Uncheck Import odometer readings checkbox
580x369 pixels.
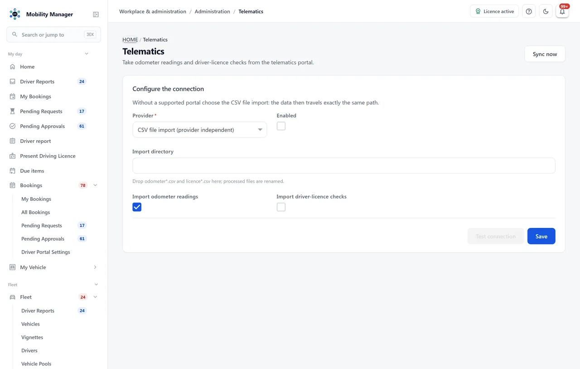point(137,207)
